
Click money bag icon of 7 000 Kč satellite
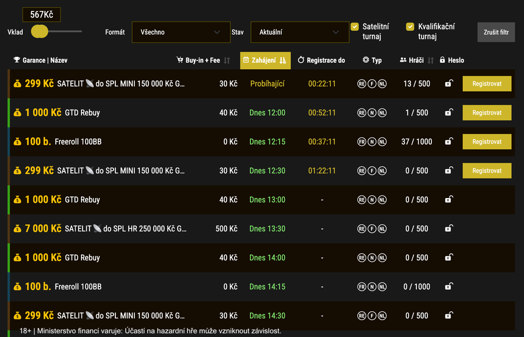(x=17, y=229)
